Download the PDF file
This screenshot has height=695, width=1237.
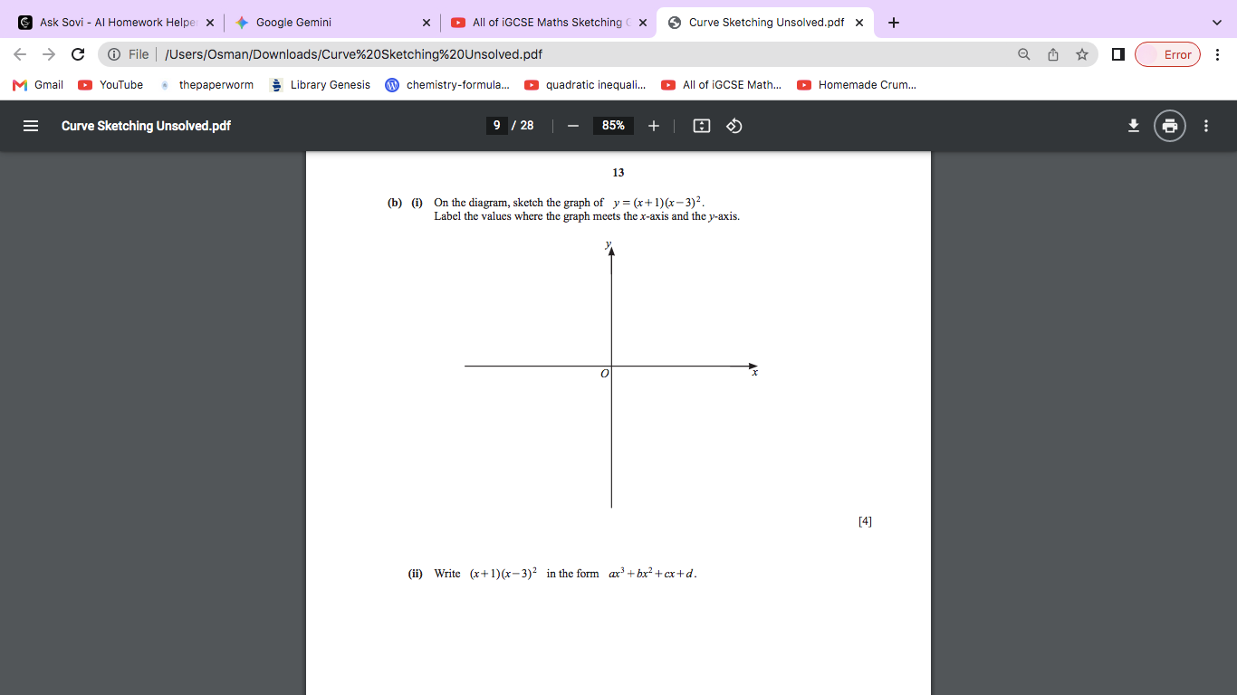(1133, 126)
